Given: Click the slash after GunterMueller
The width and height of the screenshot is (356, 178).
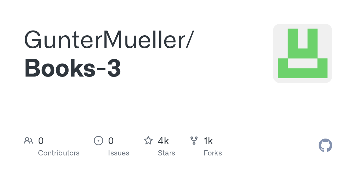Looking at the screenshot, I should [190, 40].
